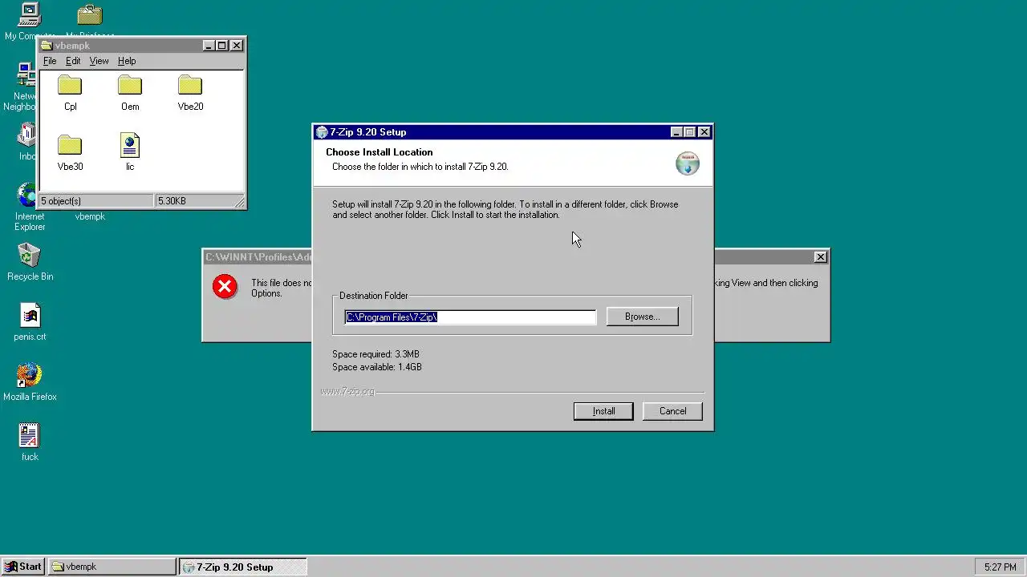Close the error dialog behind the setup

click(x=820, y=257)
